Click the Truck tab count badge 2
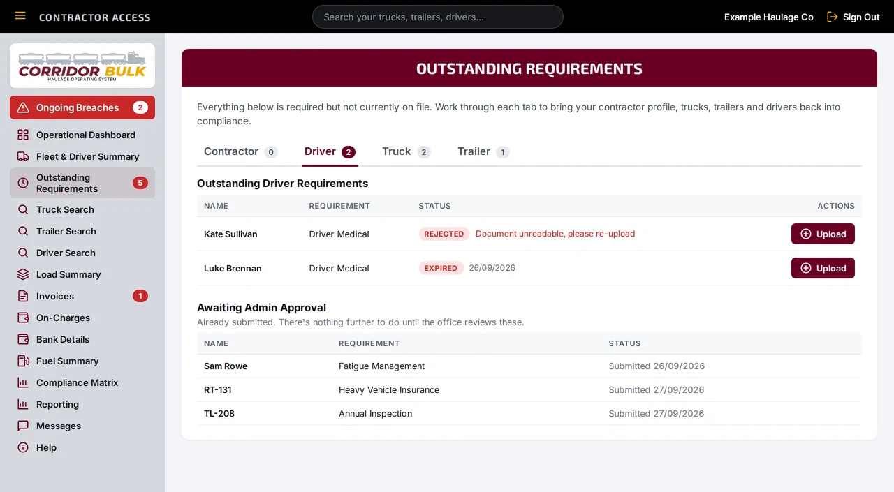The height and width of the screenshot is (492, 894). coord(424,152)
